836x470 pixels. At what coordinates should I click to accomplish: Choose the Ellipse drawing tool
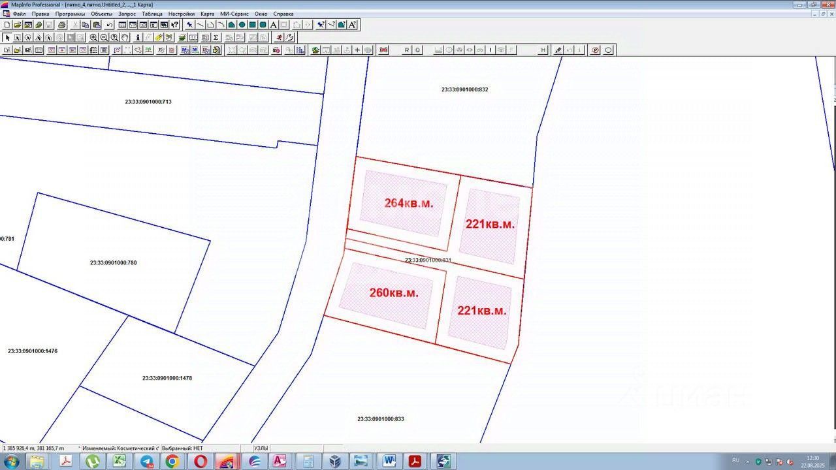[x=242, y=25]
